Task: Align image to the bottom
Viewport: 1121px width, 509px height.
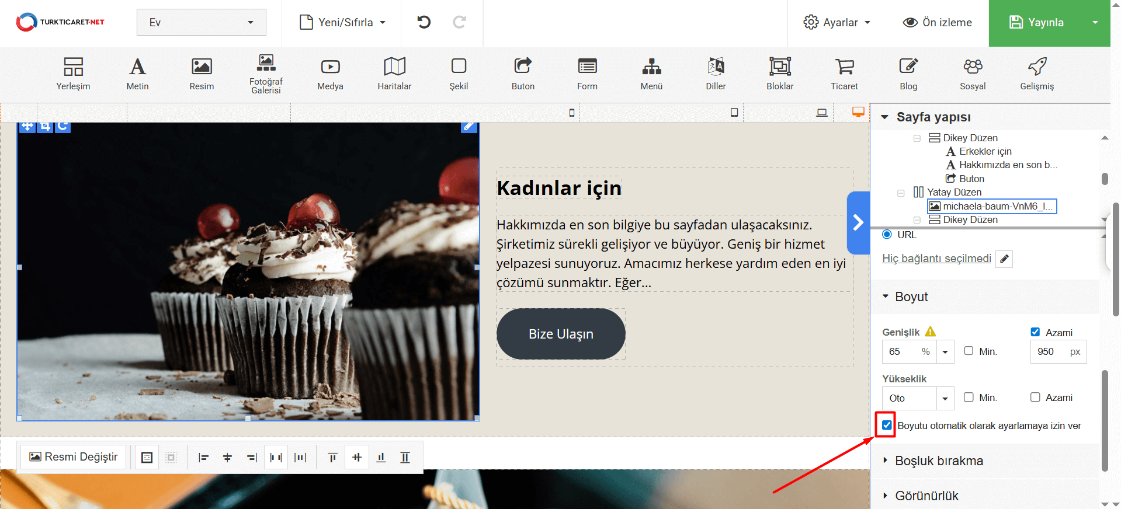Action: coord(381,457)
